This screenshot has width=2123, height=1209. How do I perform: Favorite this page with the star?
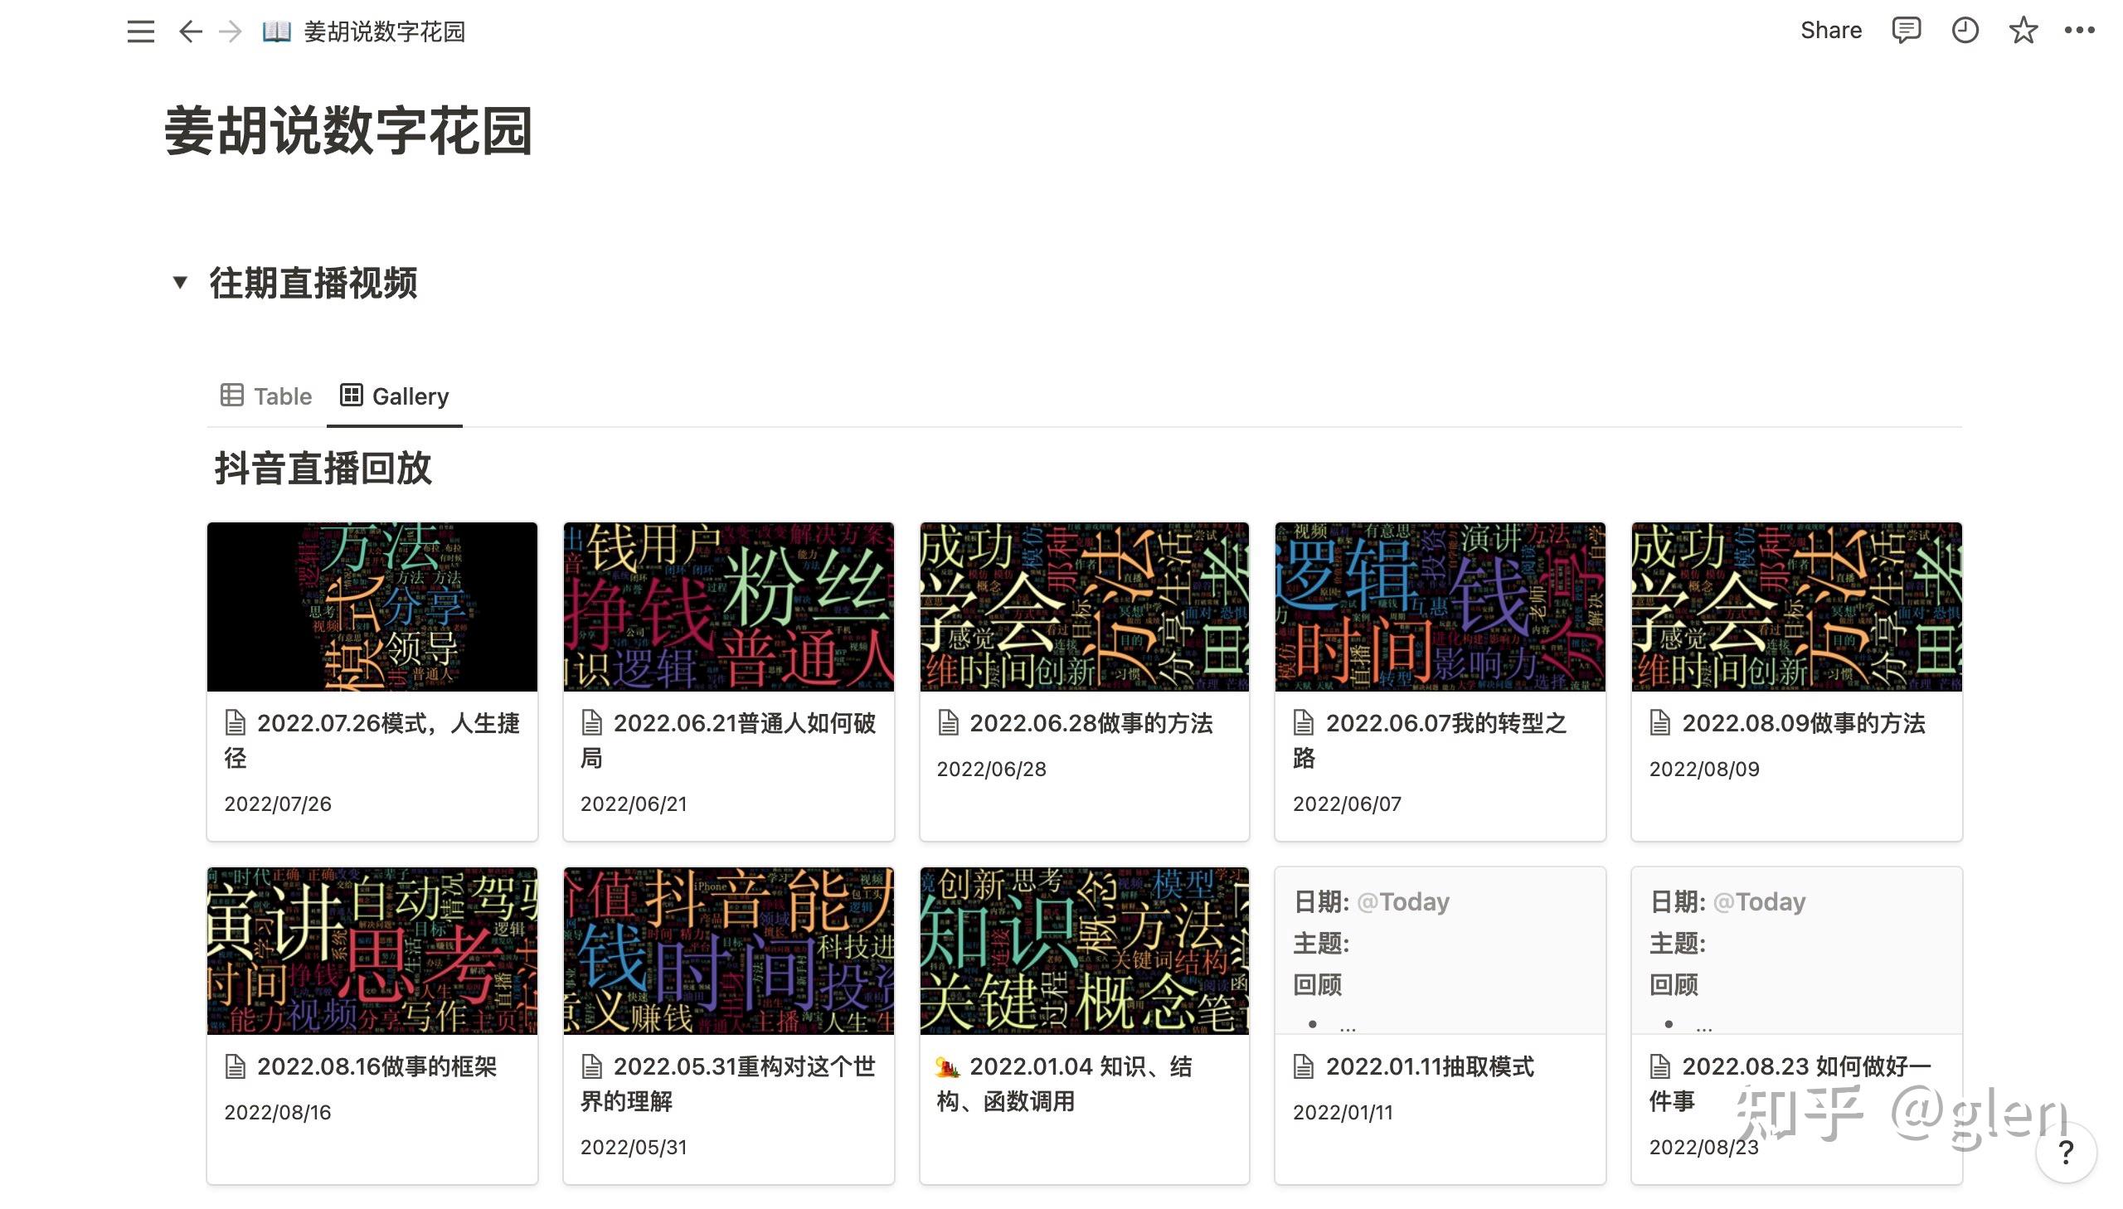coord(2023,31)
